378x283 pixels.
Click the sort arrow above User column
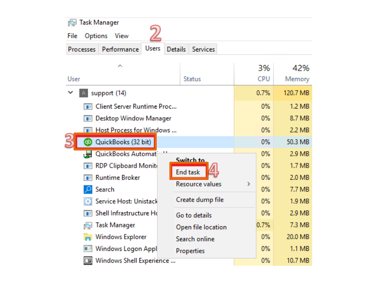coord(120,66)
